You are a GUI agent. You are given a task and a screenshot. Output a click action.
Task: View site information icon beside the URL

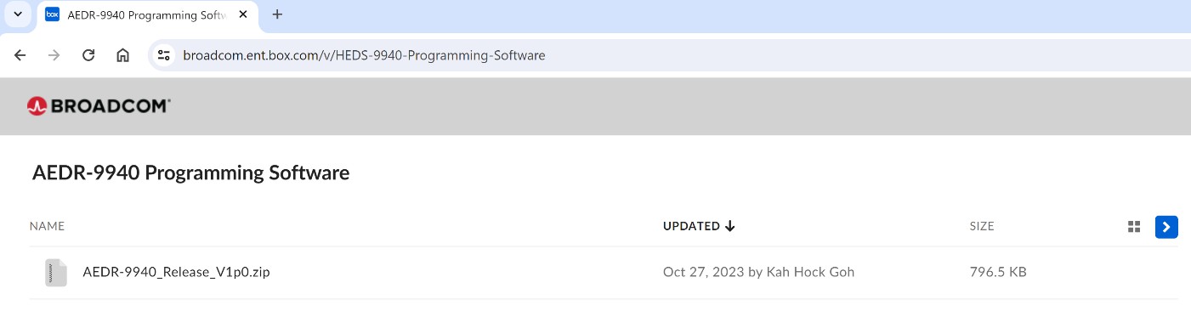tap(165, 55)
